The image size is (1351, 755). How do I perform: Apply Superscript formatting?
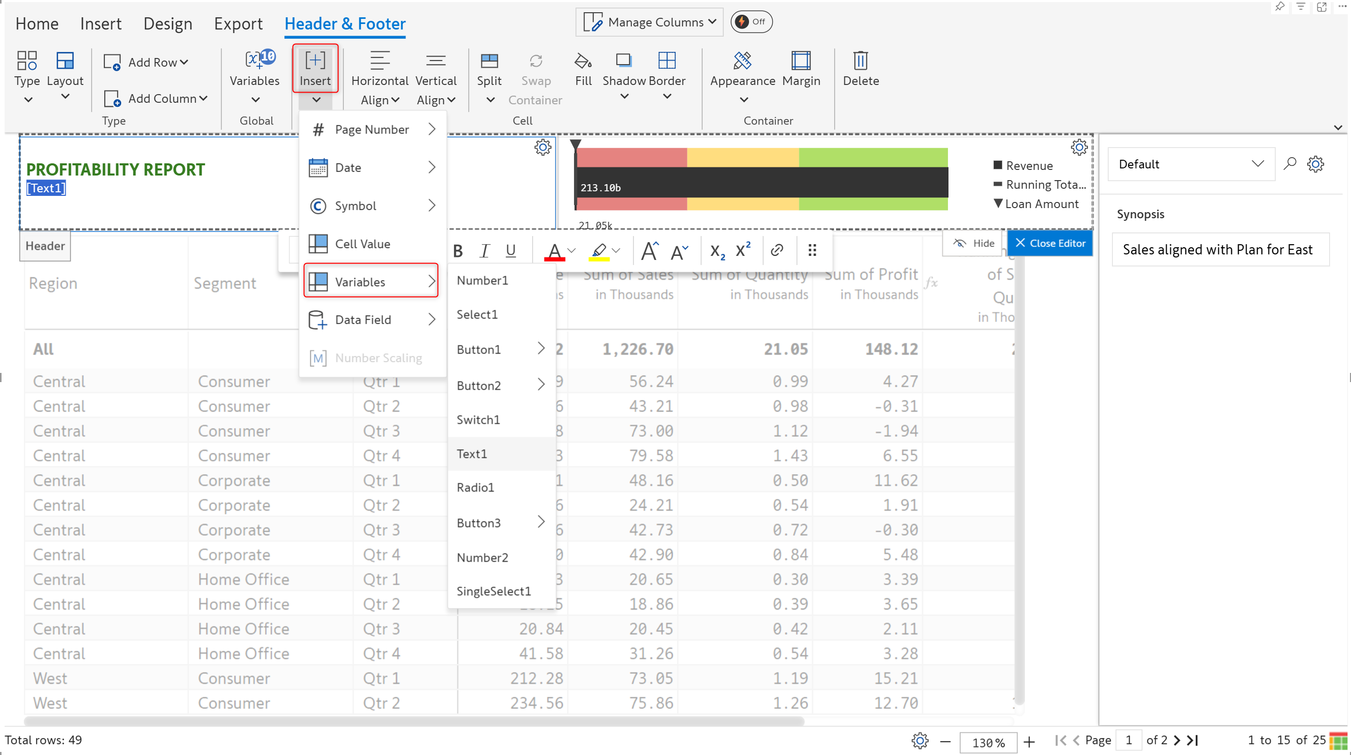coord(742,250)
